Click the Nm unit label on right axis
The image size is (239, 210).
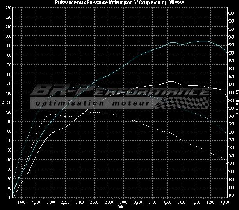pyautogui.click(x=236, y=103)
